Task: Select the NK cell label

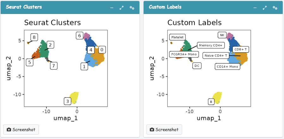Action: (x=222, y=35)
